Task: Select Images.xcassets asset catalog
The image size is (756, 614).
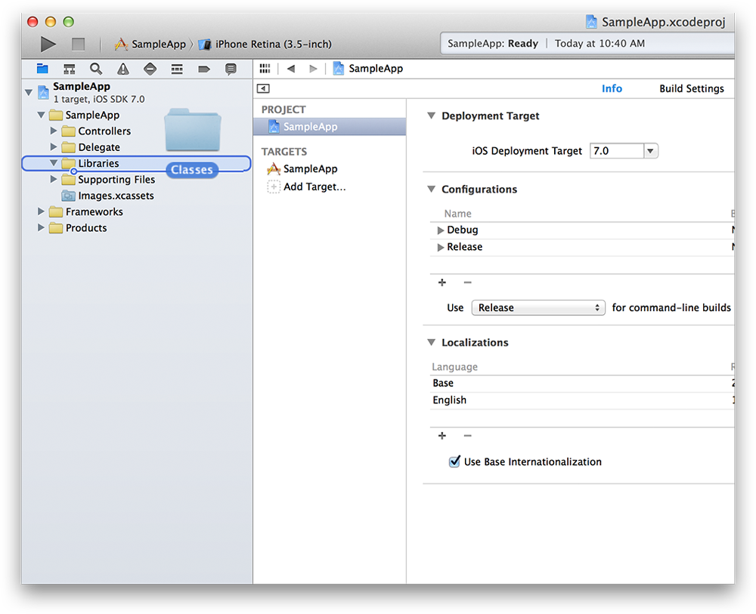Action: 108,196
